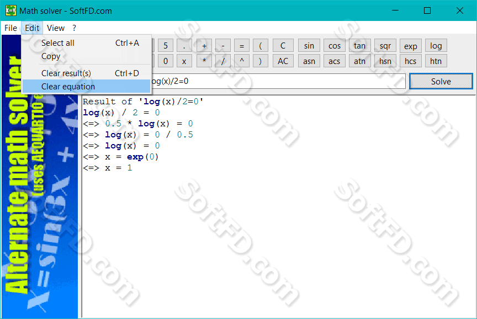Insert the variable x button

[184, 61]
